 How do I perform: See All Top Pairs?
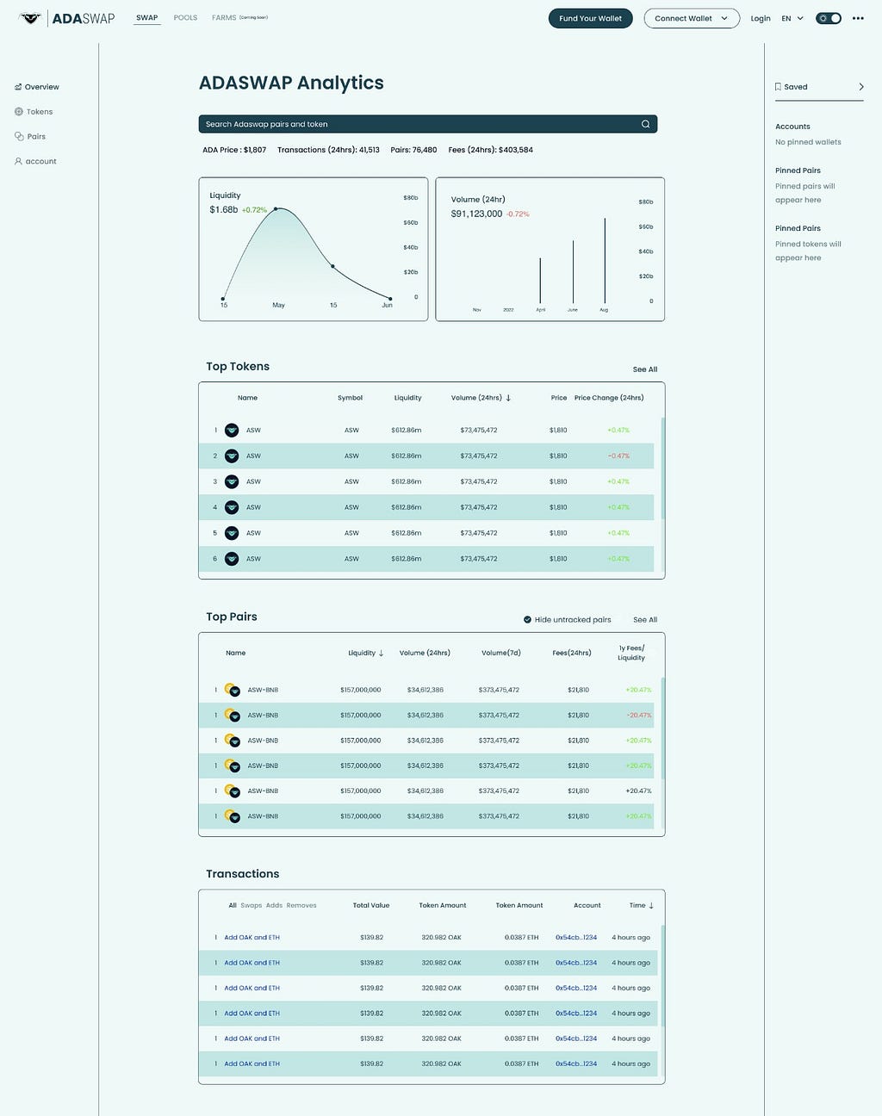pos(645,620)
